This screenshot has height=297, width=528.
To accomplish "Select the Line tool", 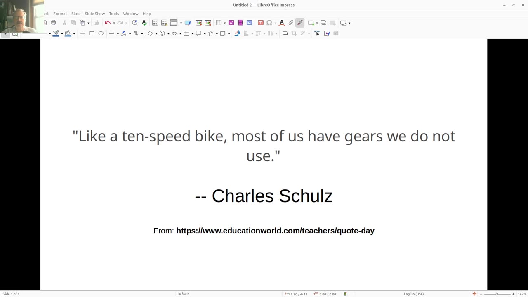I will (x=82, y=33).
